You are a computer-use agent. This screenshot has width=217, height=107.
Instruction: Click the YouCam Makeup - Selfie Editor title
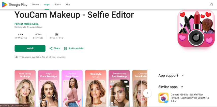74,15
